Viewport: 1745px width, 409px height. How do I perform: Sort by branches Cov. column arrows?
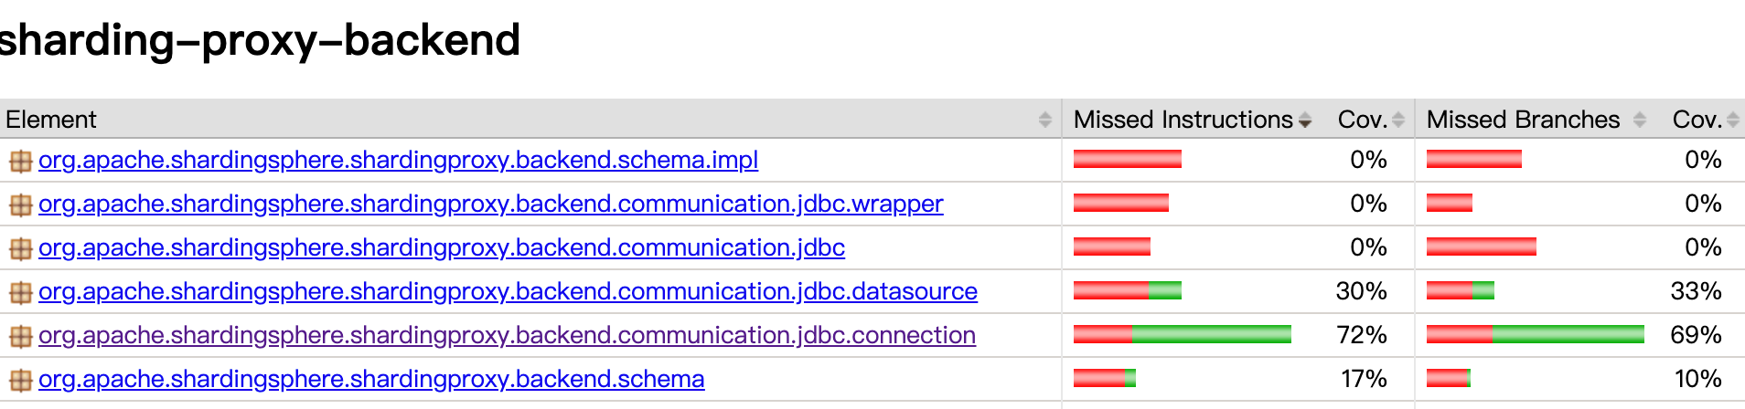pos(1733,120)
